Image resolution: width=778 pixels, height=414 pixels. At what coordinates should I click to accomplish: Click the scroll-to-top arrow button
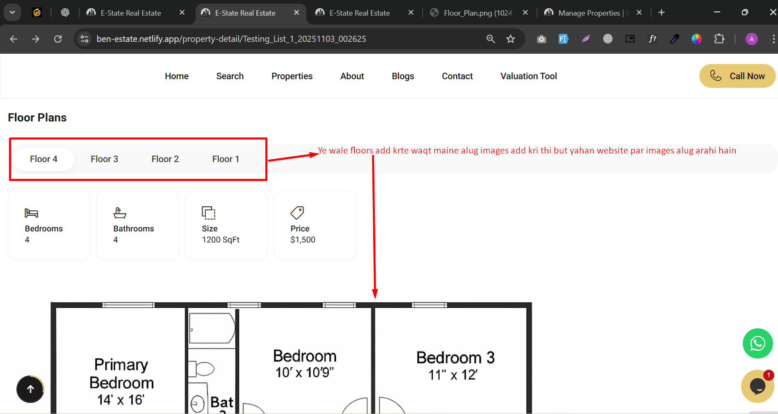click(30, 389)
